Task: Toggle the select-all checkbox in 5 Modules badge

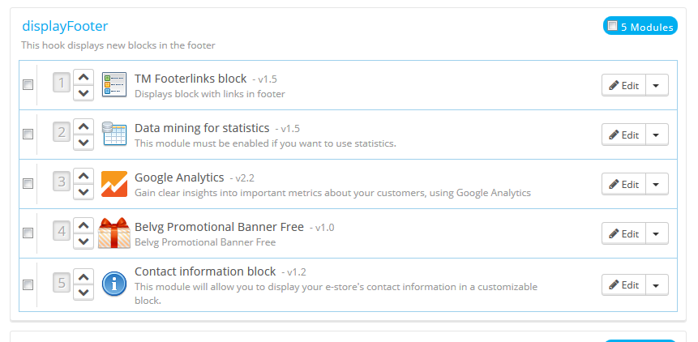Action: (x=613, y=26)
